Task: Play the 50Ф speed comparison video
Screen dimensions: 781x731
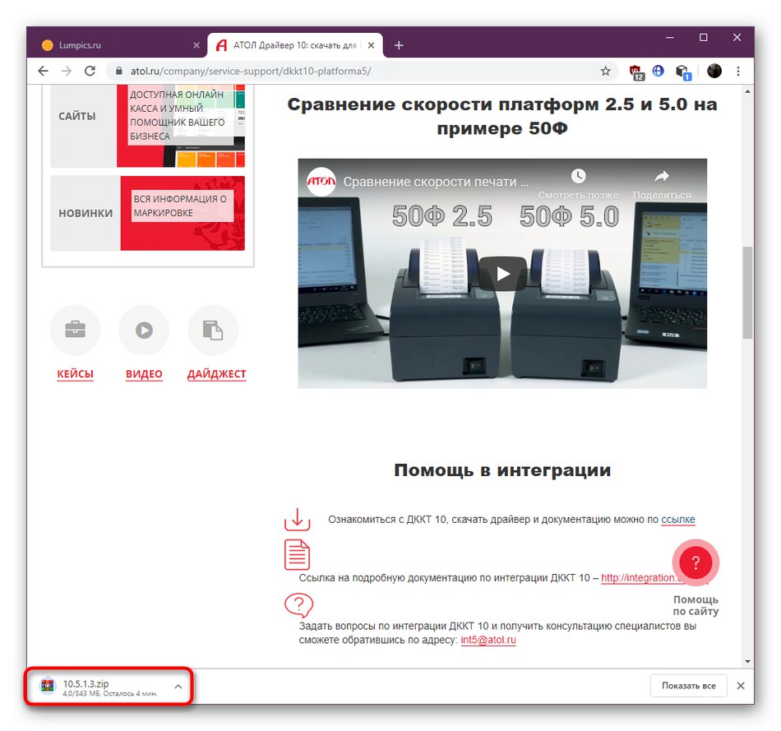Action: [502, 274]
